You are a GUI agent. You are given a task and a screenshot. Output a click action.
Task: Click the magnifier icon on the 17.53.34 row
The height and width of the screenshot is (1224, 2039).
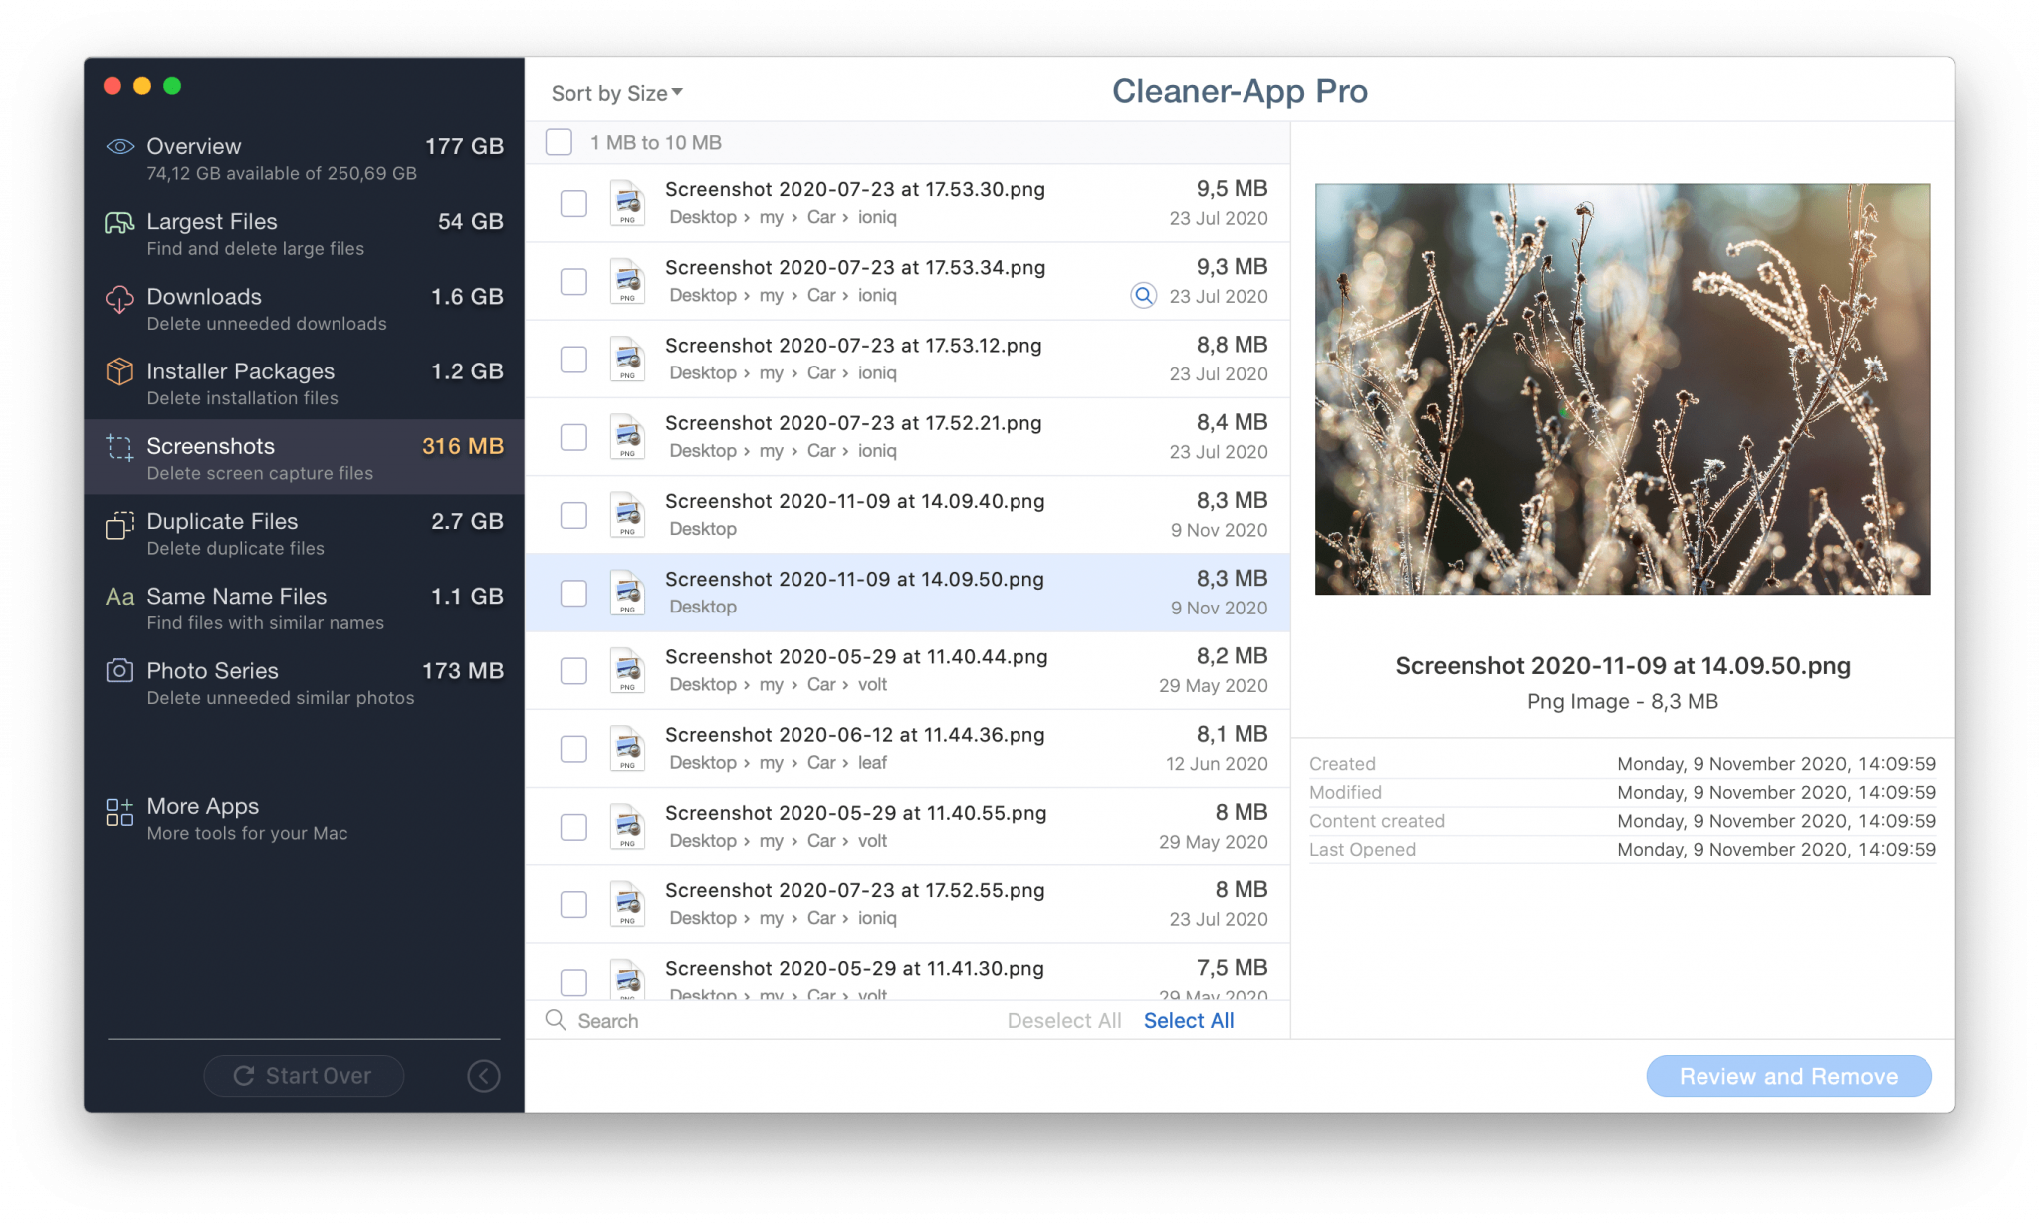point(1144,296)
